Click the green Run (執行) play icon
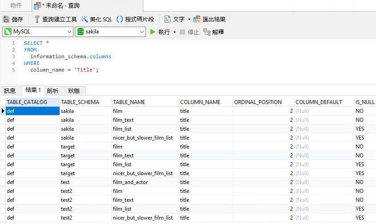 pos(153,32)
